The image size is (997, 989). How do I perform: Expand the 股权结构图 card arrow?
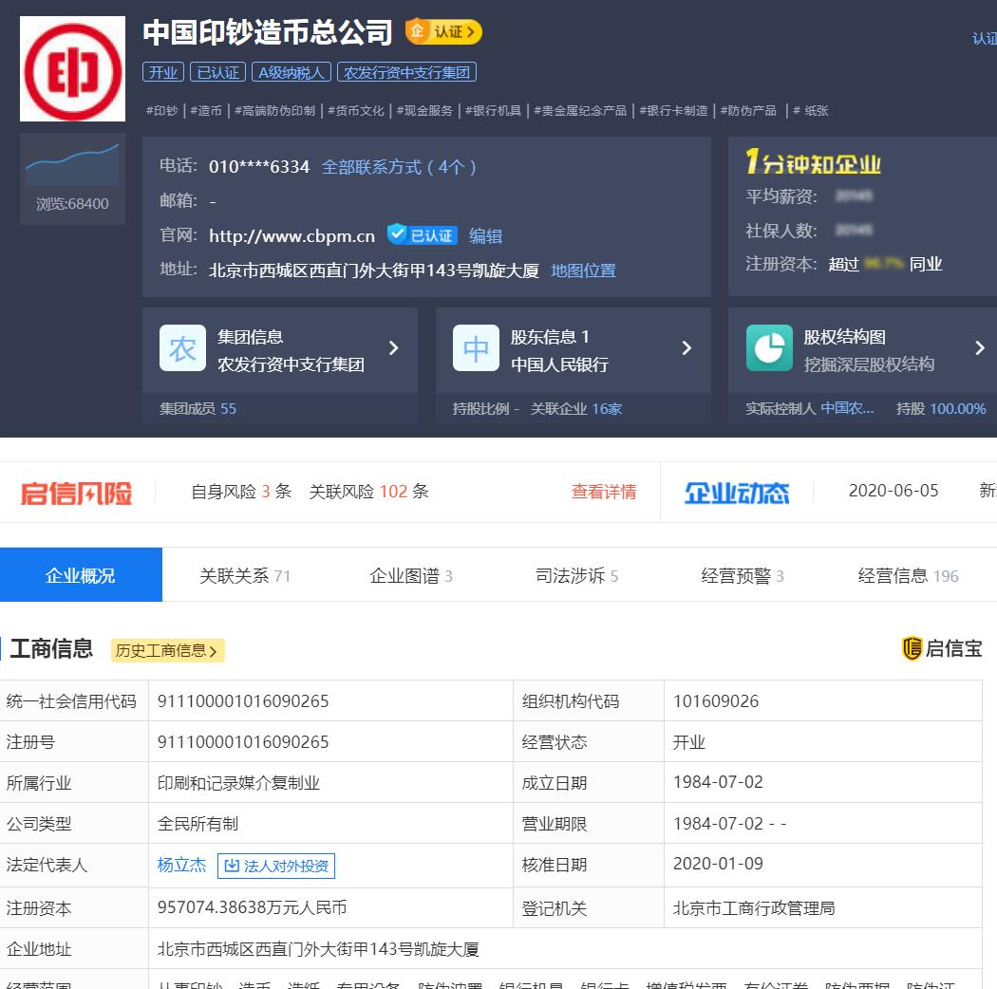[x=980, y=348]
